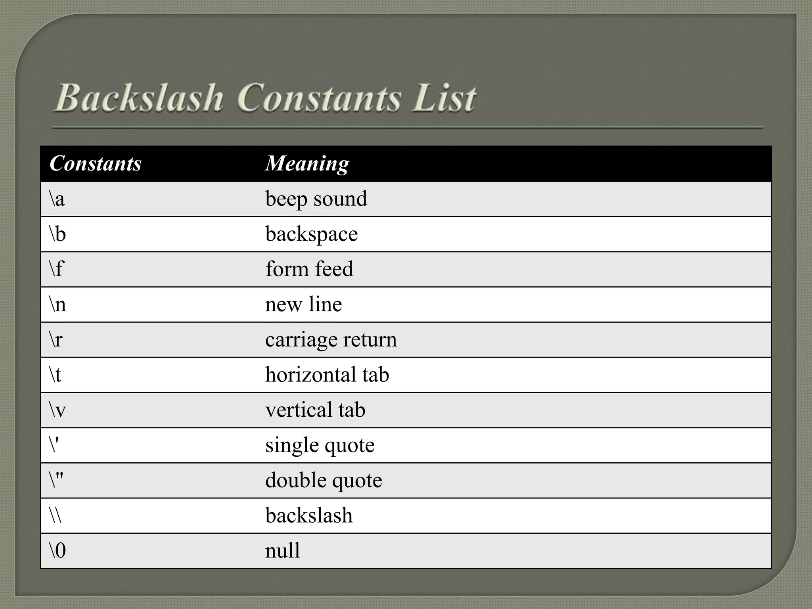The image size is (812, 609).
Task: Click the \0 constant cell
Action: coord(148,551)
